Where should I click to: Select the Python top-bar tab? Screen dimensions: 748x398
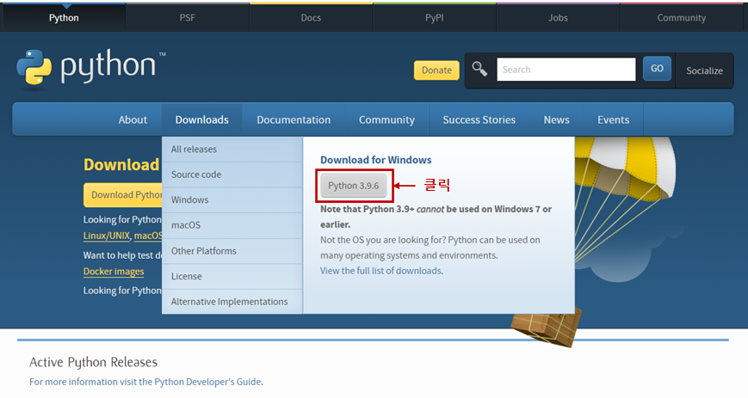point(64,18)
